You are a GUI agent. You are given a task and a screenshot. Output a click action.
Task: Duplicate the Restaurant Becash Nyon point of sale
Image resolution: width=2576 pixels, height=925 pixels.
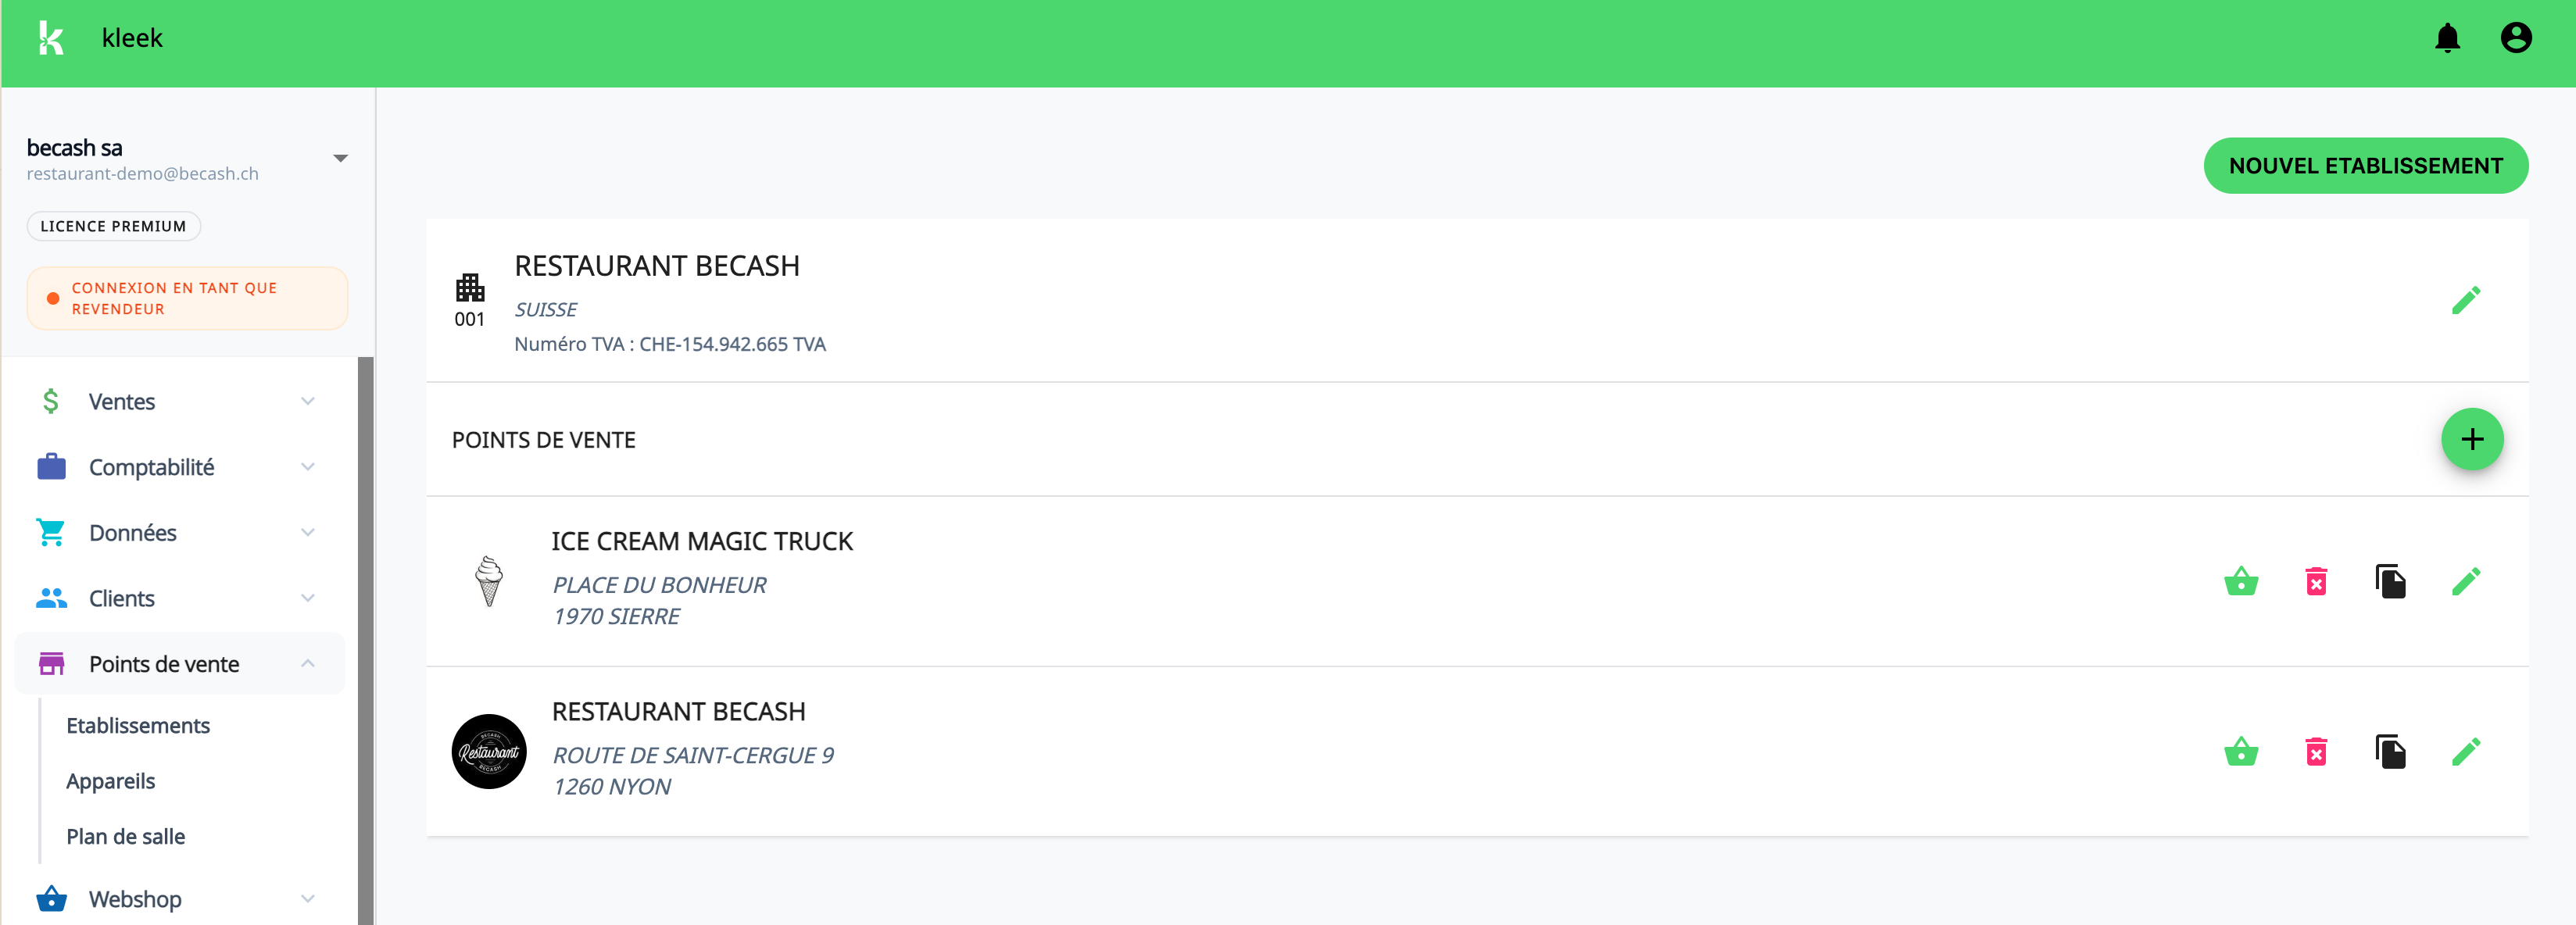(2390, 751)
